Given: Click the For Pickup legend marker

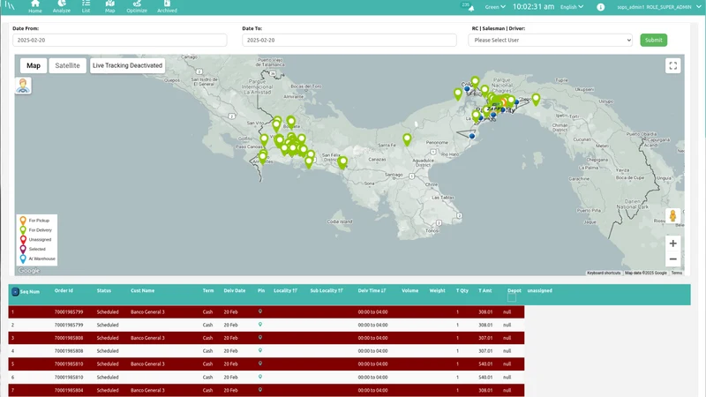Looking at the screenshot, I should point(23,221).
